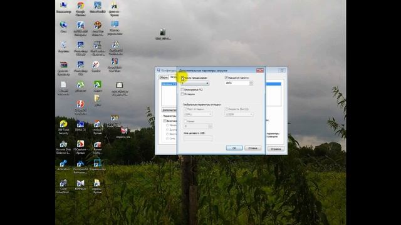This screenshot has width=401, height=225.
Task: Select the Сеть radio button behind the dialog
Action: 168,139
